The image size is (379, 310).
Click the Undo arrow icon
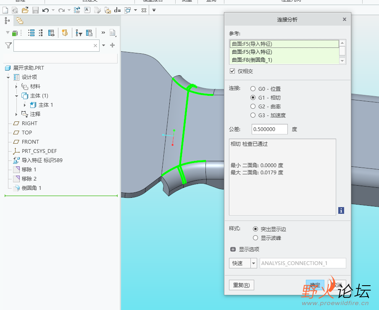45,10
